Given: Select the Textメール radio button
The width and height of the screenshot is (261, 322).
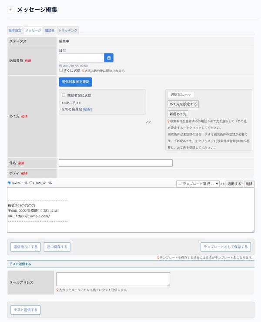Looking at the screenshot, I should point(9,183).
